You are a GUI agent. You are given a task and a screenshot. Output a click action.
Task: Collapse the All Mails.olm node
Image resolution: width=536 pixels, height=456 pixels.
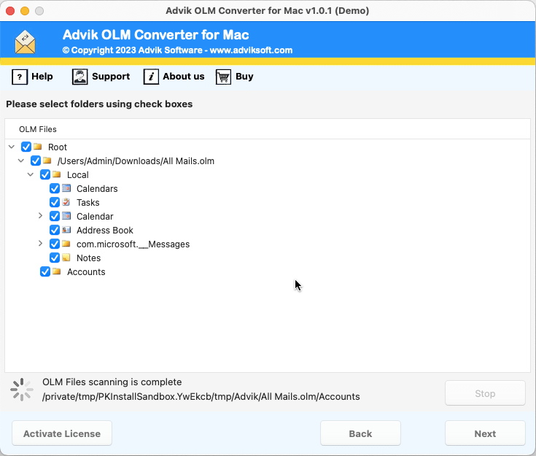pyautogui.click(x=21, y=161)
